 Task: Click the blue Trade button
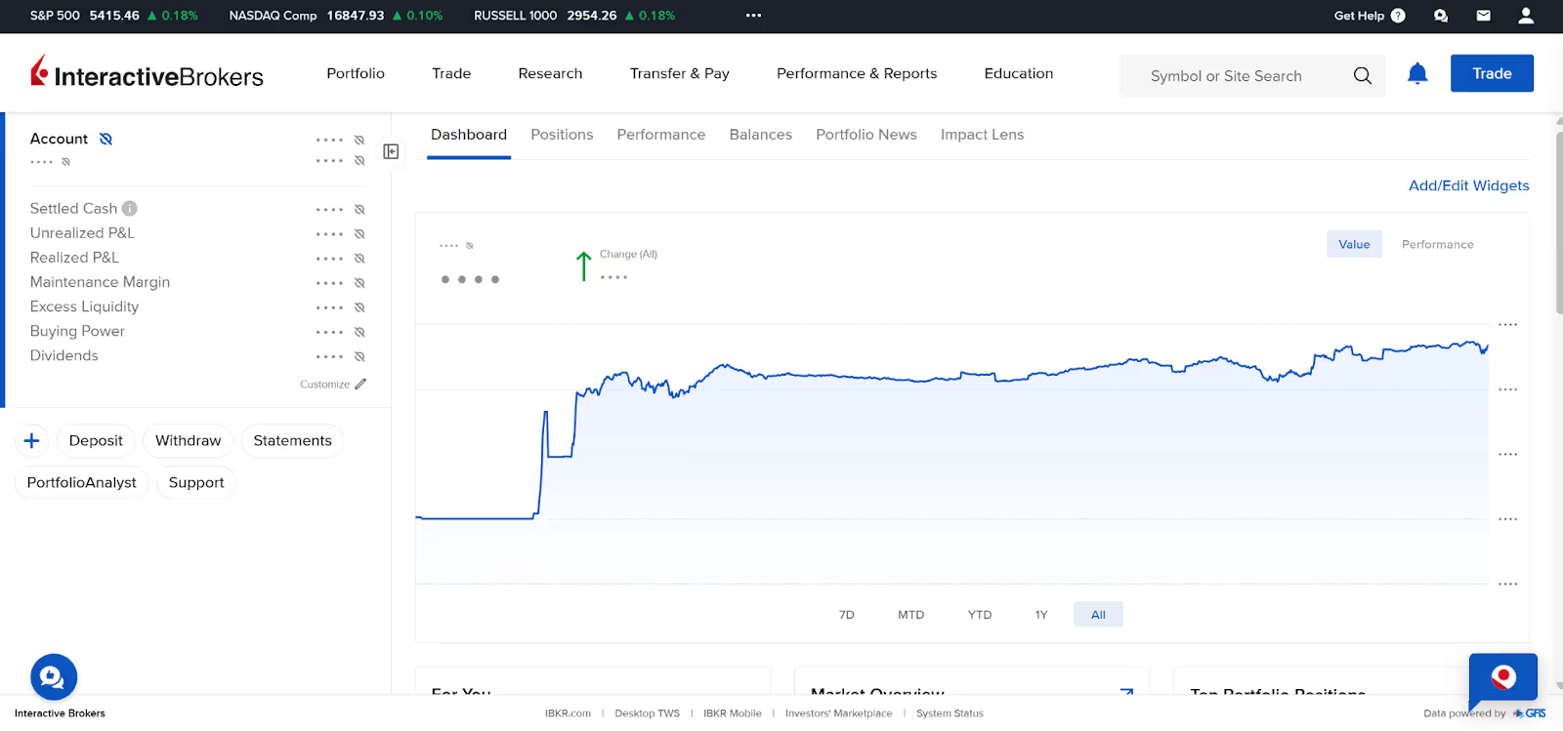tap(1492, 73)
